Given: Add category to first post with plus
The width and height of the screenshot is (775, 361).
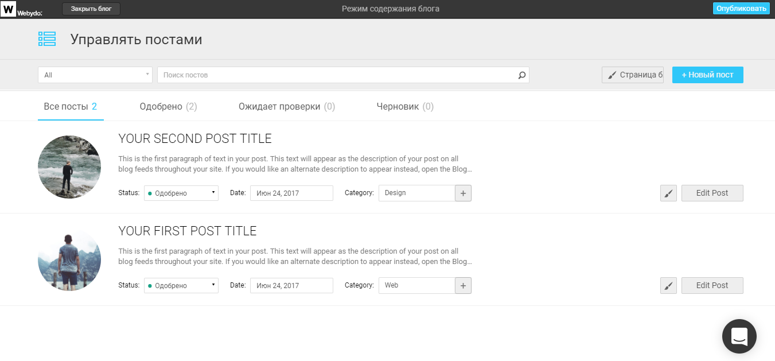Looking at the screenshot, I should pyautogui.click(x=463, y=286).
